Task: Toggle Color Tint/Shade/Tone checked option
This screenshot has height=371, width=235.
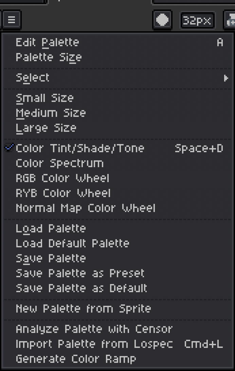Action: tap(117, 148)
